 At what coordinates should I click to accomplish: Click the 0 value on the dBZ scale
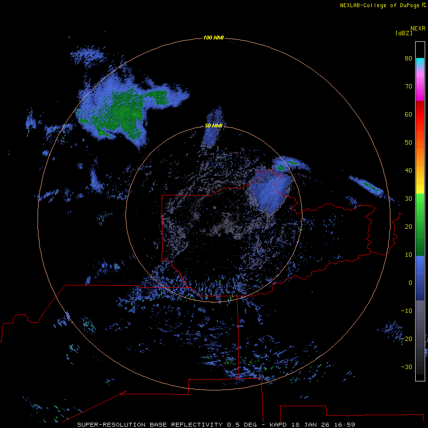coord(410,283)
